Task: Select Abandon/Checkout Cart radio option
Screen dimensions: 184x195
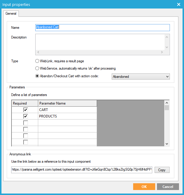Action: [x=37, y=76]
